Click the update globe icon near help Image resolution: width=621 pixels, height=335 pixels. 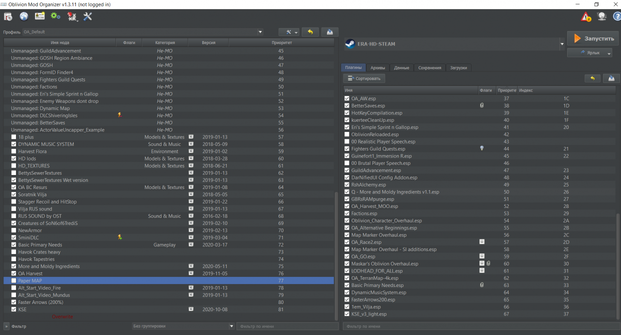(602, 17)
